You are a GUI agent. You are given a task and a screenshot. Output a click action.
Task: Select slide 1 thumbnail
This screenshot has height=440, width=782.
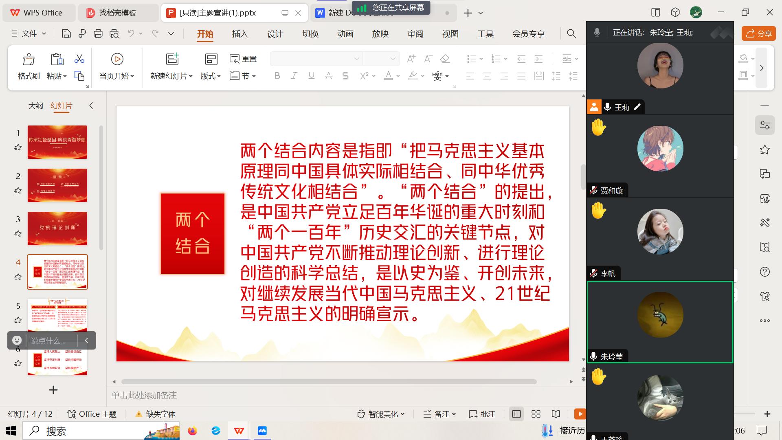57,142
